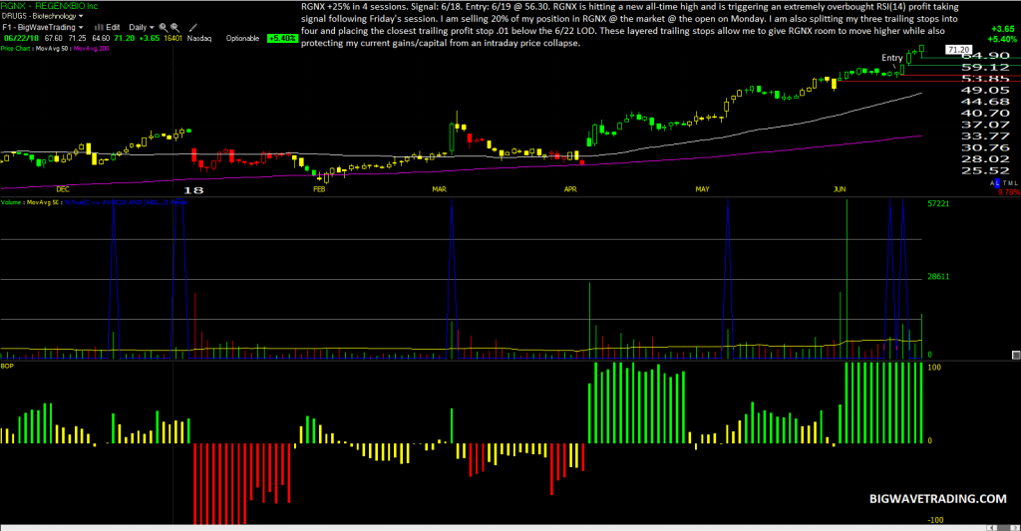Click the 18 year label on time axis

point(193,190)
